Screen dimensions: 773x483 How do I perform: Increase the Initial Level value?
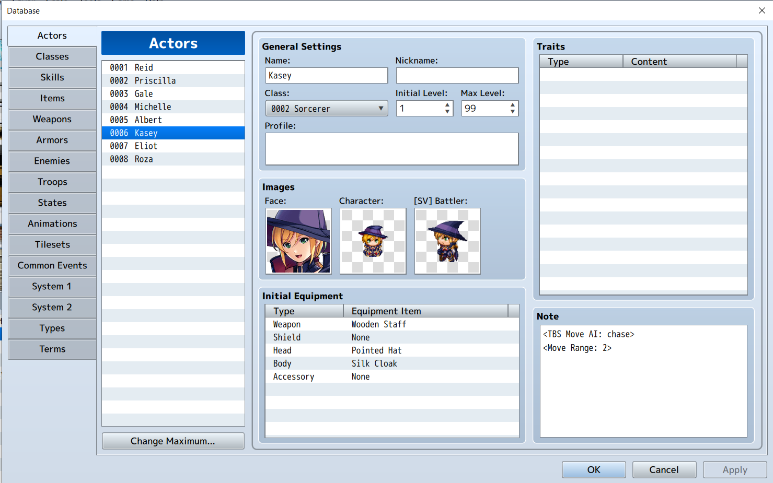(x=447, y=105)
